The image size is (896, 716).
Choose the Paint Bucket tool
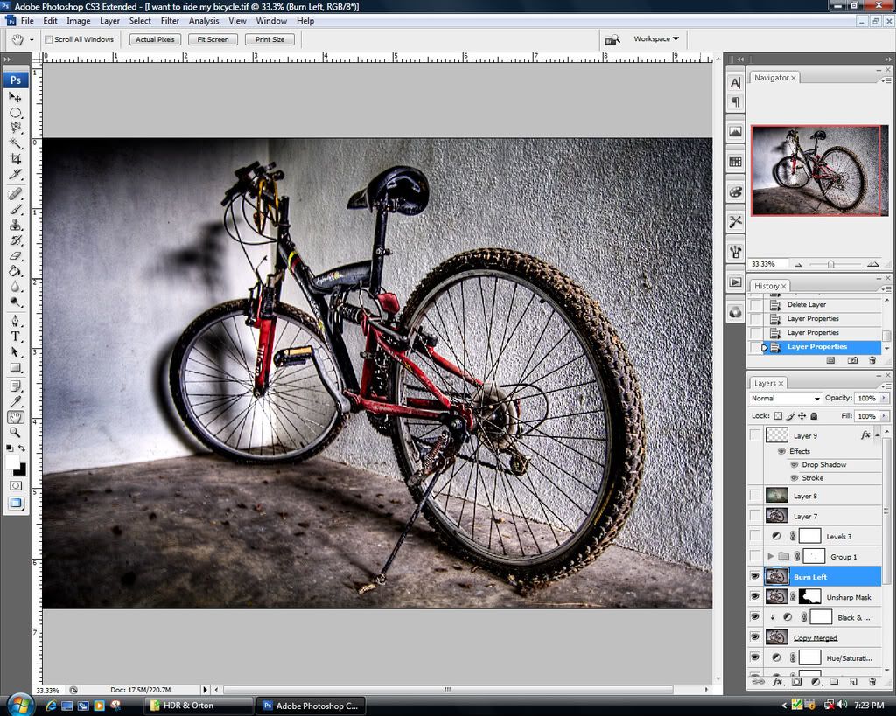(16, 270)
